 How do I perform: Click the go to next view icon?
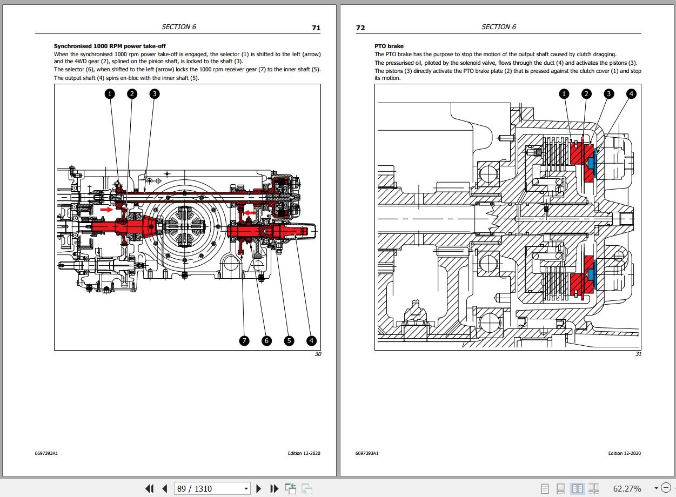(307, 488)
